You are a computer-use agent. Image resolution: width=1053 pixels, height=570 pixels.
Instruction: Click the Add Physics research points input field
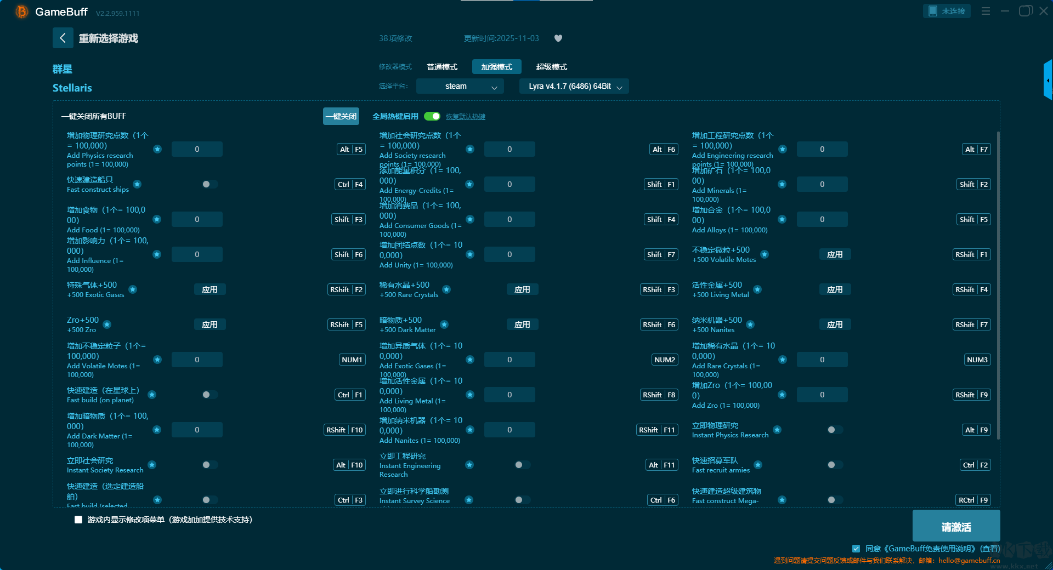tap(197, 149)
